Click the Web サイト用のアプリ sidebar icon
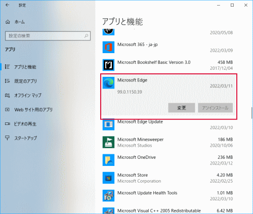253x214 pixels. (7, 110)
